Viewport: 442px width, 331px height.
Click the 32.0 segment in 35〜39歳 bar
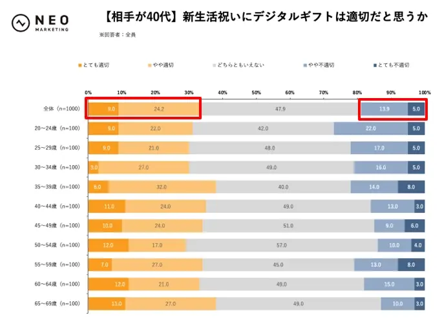point(162,186)
